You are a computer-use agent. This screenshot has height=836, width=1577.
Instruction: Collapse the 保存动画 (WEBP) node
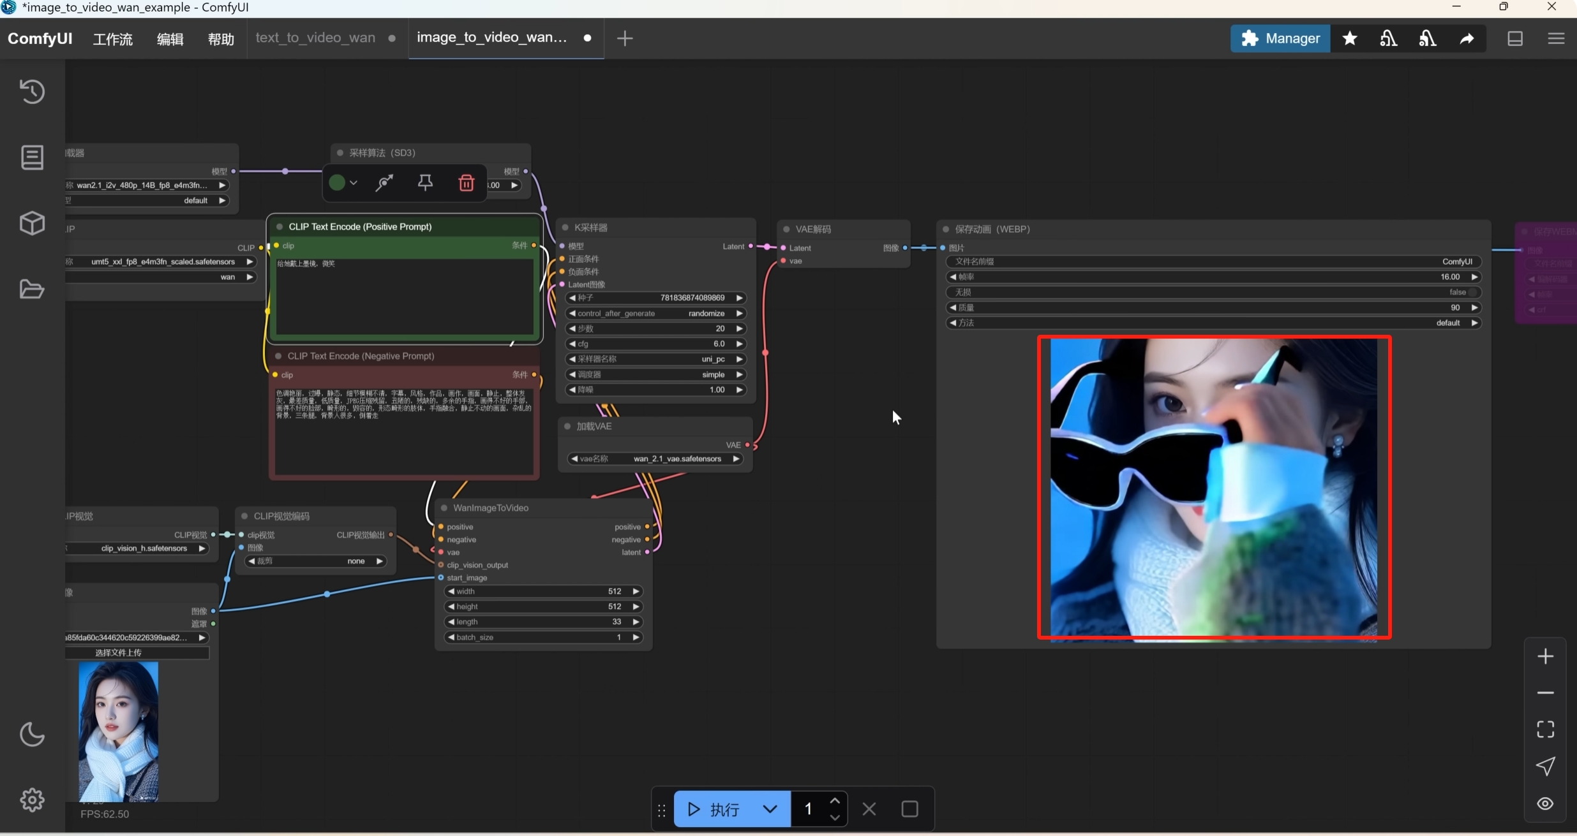click(x=946, y=229)
